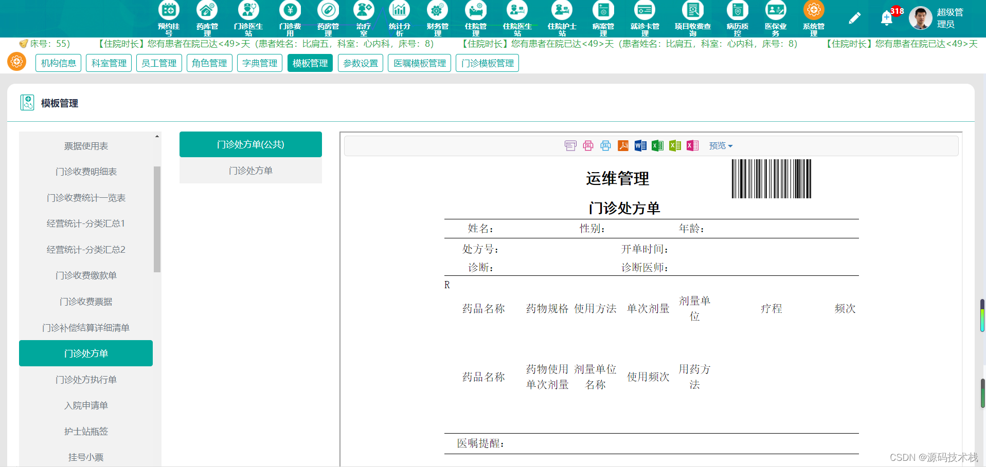986x467 pixels.
Task: Switch to the 医嘱模板管理 tab
Action: pos(419,63)
